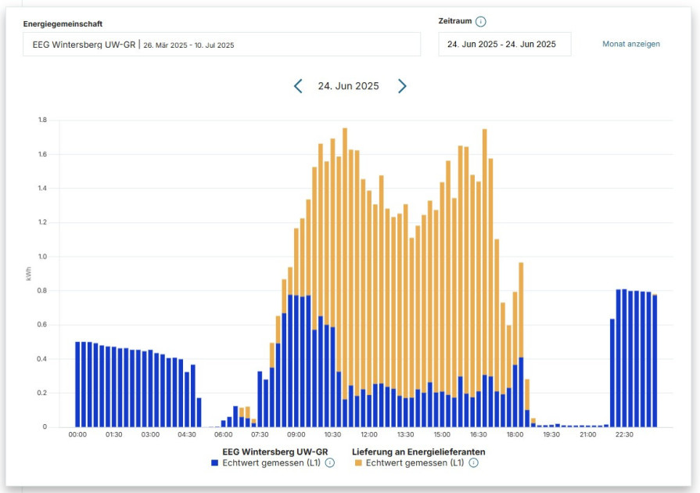The image size is (700, 493).
Task: Open the date range field 24. Jun 2025
Action: pyautogui.click(x=504, y=44)
